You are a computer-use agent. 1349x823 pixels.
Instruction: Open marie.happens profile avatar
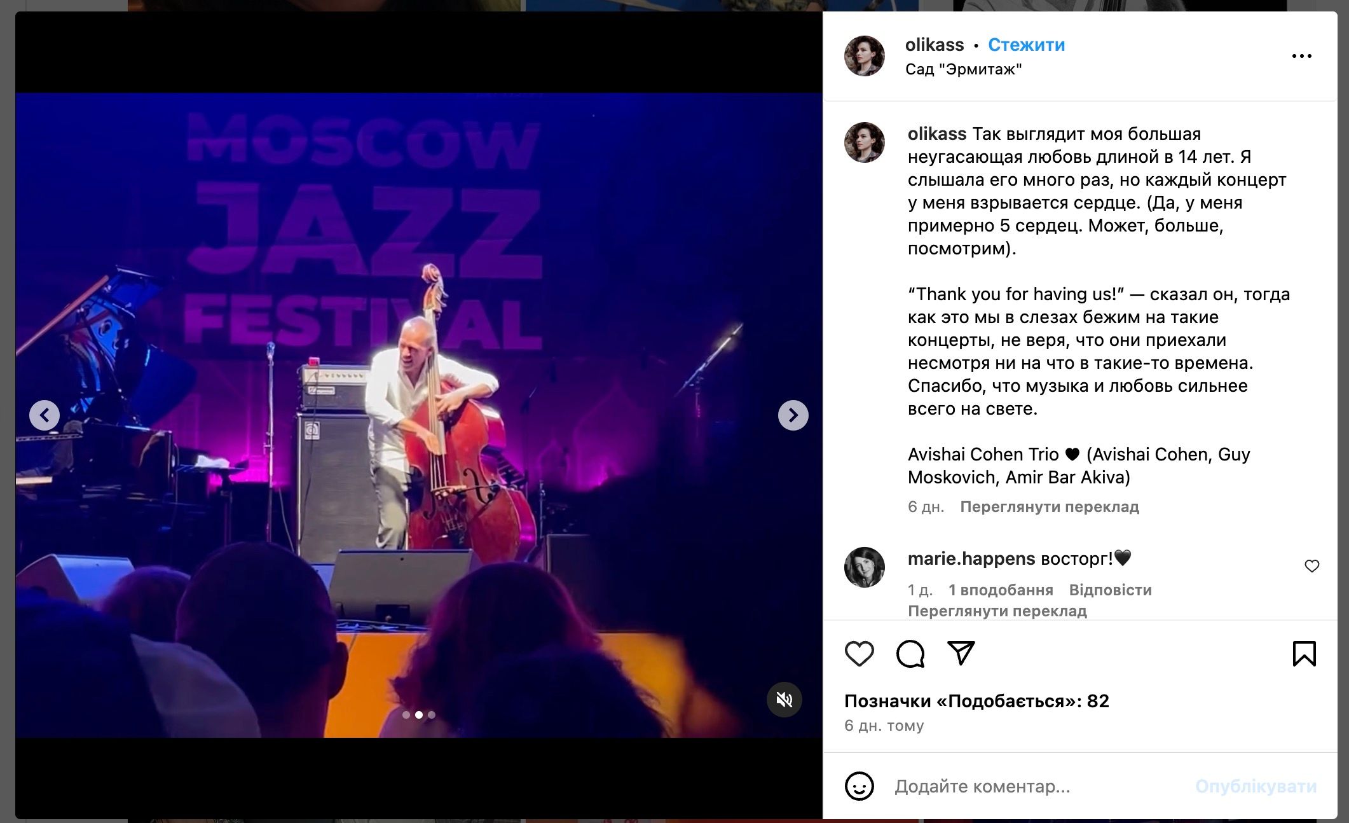pos(864,567)
